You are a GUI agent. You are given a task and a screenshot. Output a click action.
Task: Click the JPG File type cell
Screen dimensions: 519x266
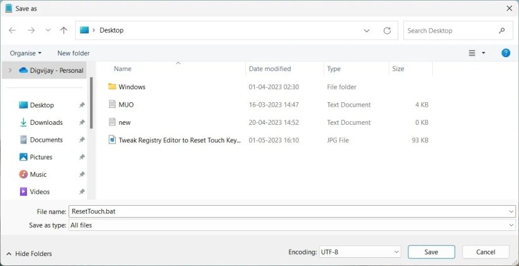338,141
